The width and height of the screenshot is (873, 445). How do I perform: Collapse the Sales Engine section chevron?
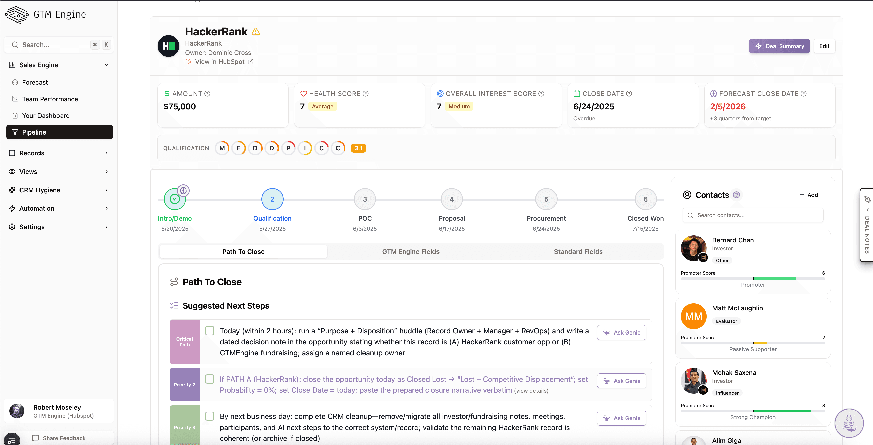107,65
